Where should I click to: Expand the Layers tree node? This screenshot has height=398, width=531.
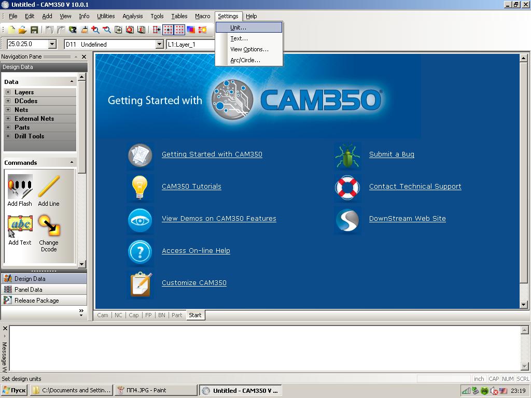pos(8,92)
